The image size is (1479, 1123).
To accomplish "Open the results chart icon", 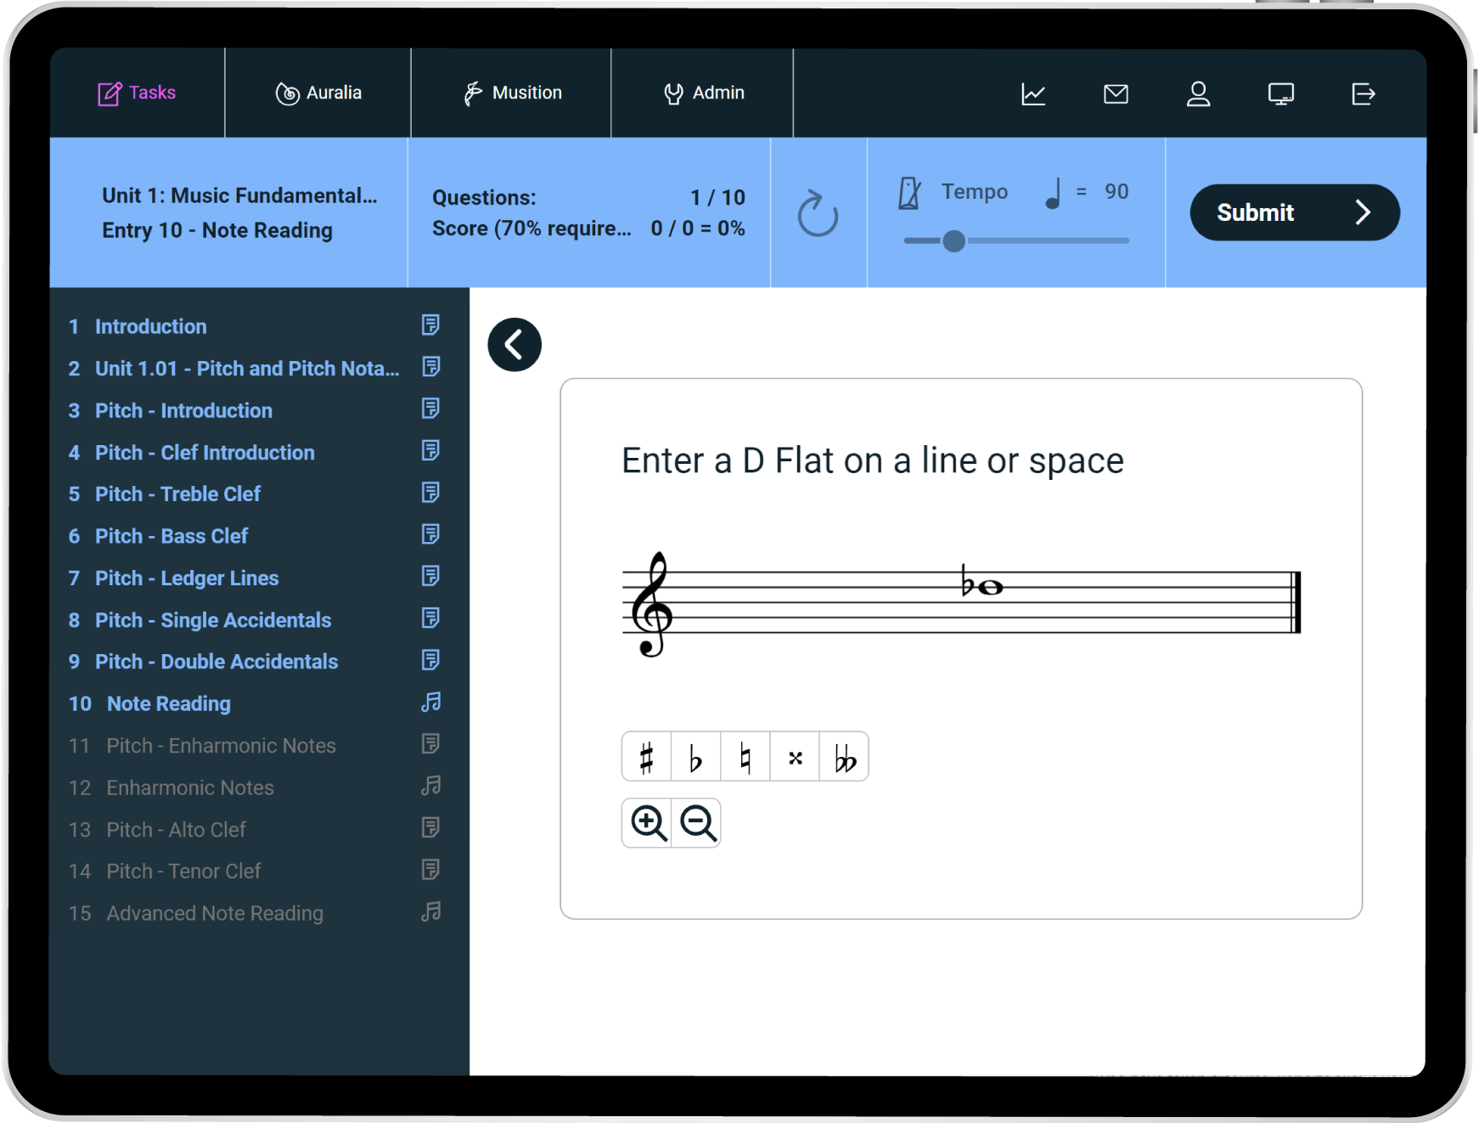I will [x=1033, y=93].
